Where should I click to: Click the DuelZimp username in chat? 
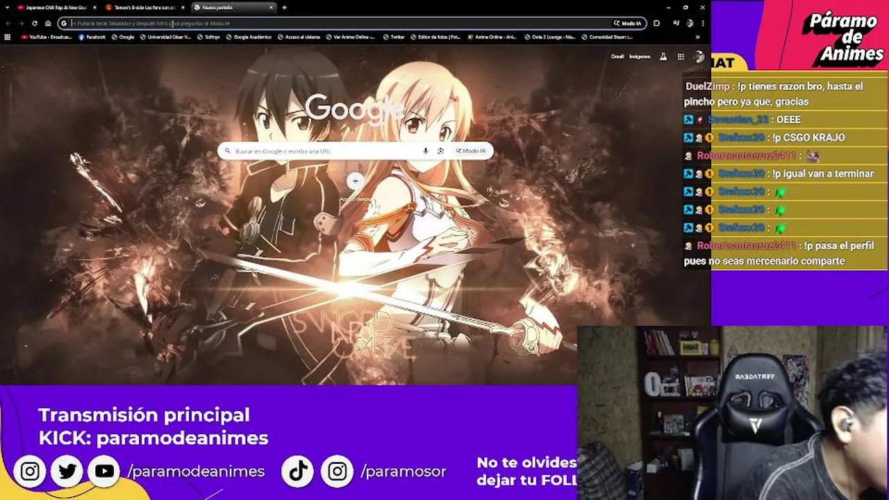tap(707, 86)
